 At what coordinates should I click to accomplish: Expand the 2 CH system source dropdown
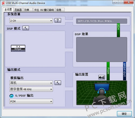31,21
